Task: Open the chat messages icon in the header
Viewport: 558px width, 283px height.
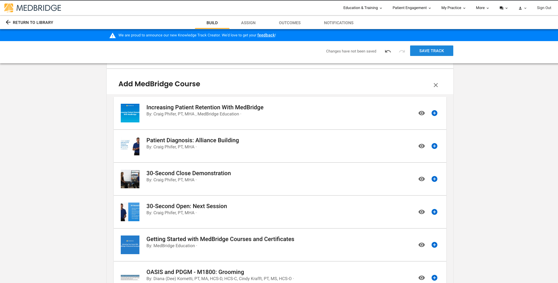Action: click(502, 8)
